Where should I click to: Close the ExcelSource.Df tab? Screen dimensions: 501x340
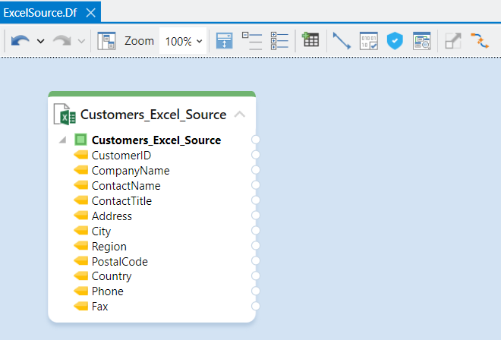pyautogui.click(x=90, y=13)
